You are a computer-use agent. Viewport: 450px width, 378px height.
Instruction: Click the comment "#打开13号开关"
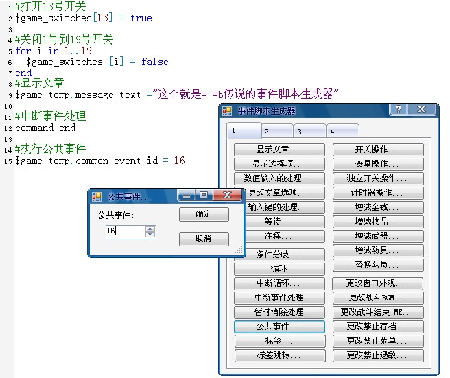51,6
